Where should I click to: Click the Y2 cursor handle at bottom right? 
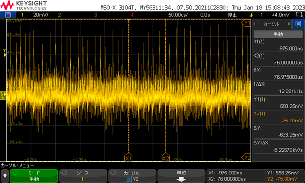coord(246,157)
